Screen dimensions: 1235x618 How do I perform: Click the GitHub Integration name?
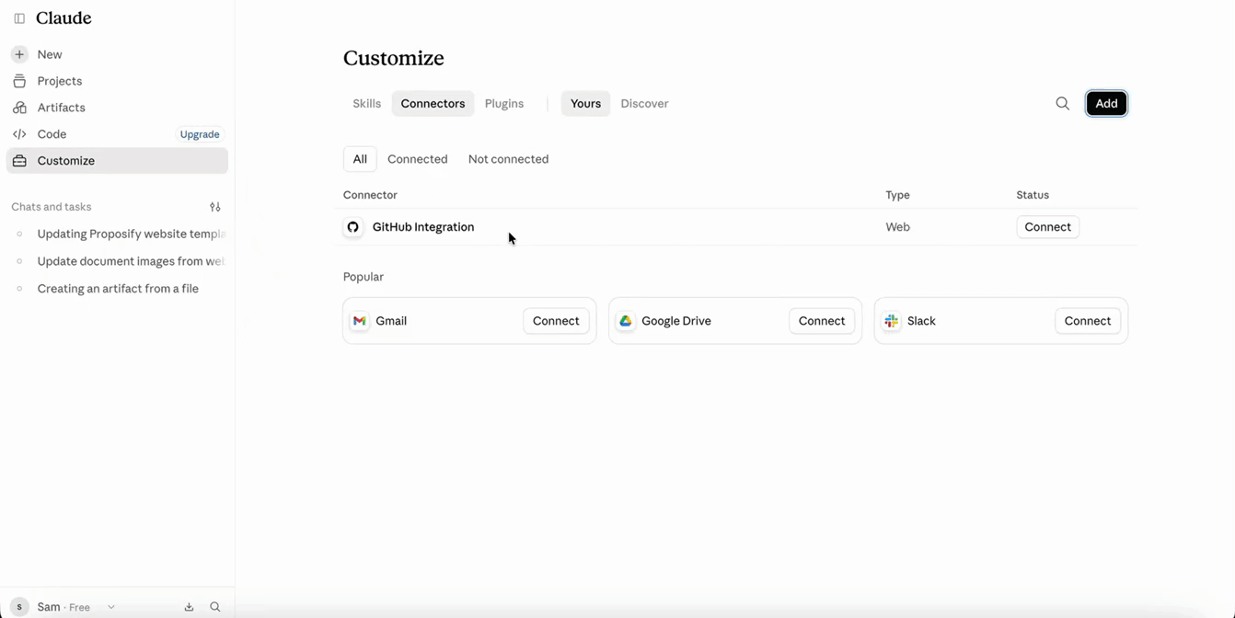coord(423,227)
